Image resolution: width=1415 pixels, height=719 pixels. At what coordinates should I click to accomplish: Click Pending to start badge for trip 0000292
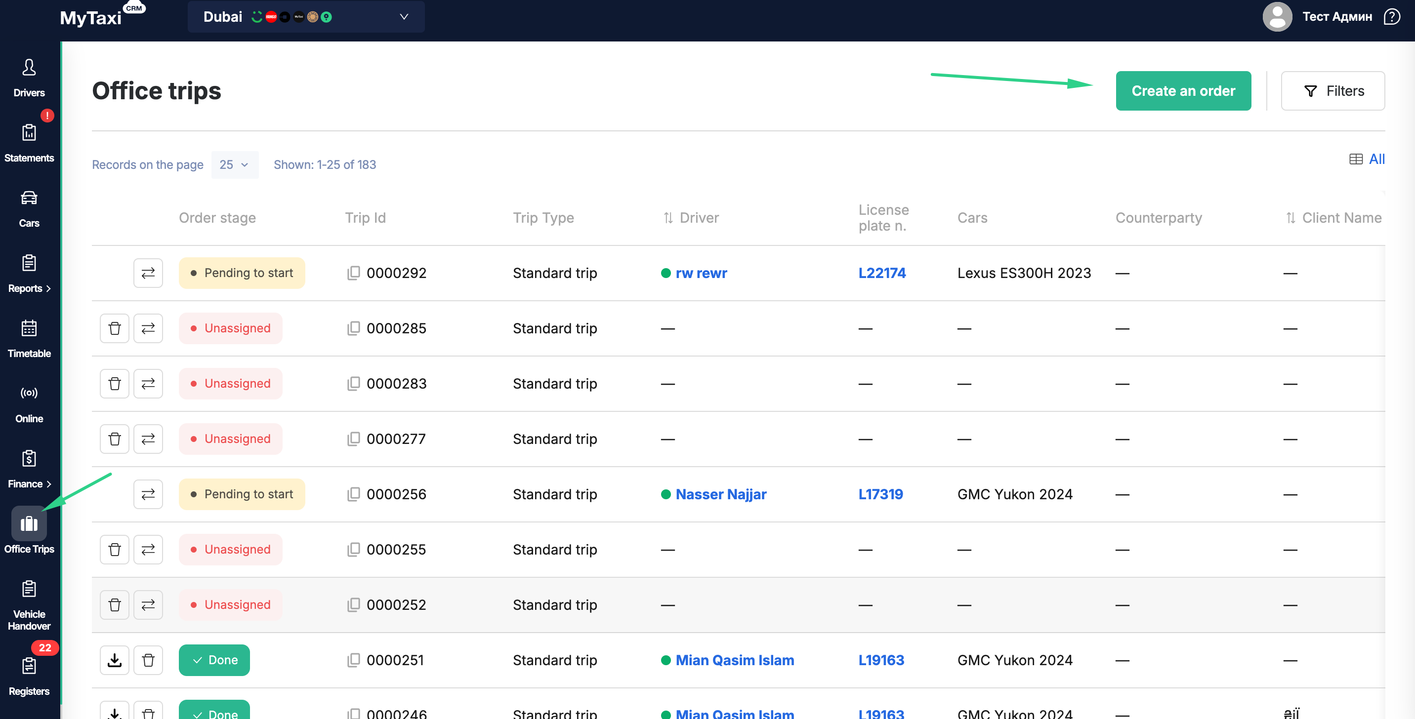(242, 273)
